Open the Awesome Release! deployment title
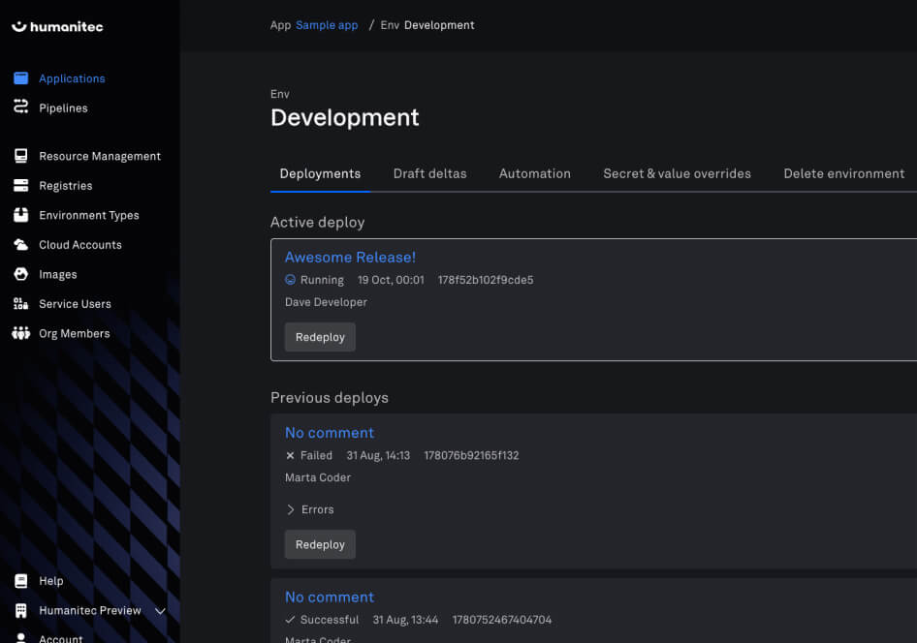 [350, 257]
